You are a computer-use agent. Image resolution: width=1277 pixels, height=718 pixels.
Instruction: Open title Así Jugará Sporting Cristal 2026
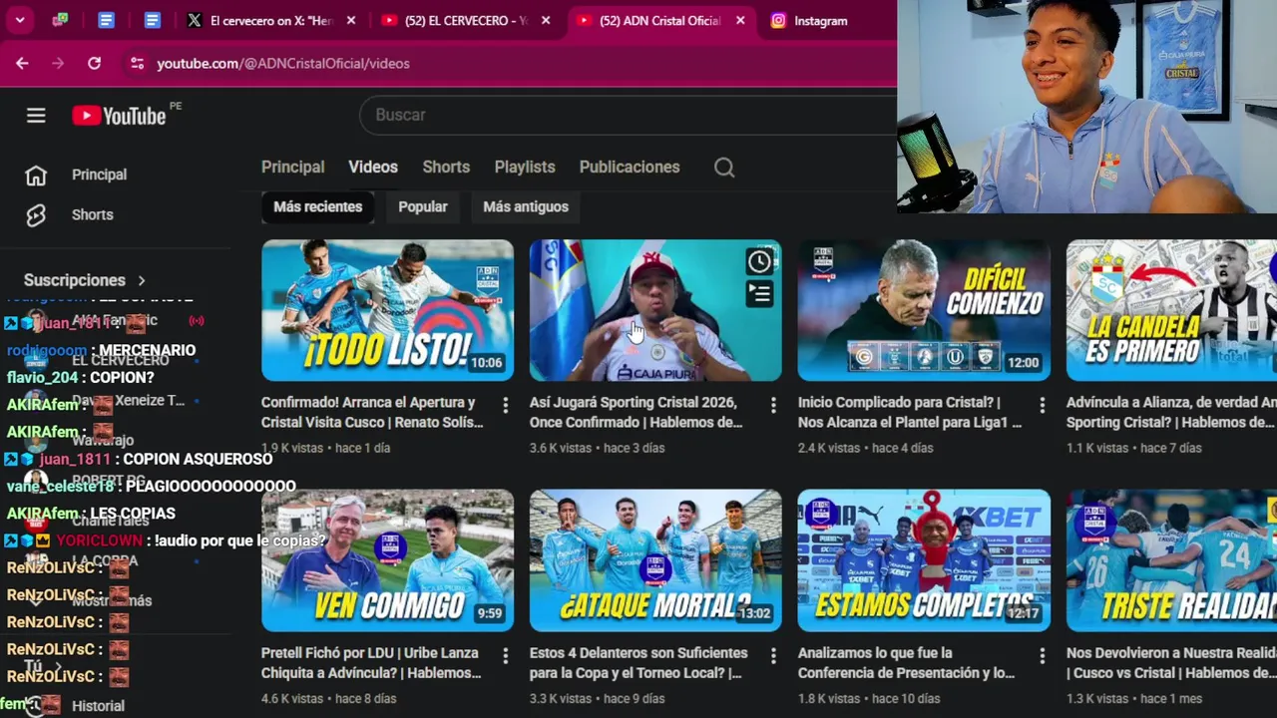coord(636,412)
